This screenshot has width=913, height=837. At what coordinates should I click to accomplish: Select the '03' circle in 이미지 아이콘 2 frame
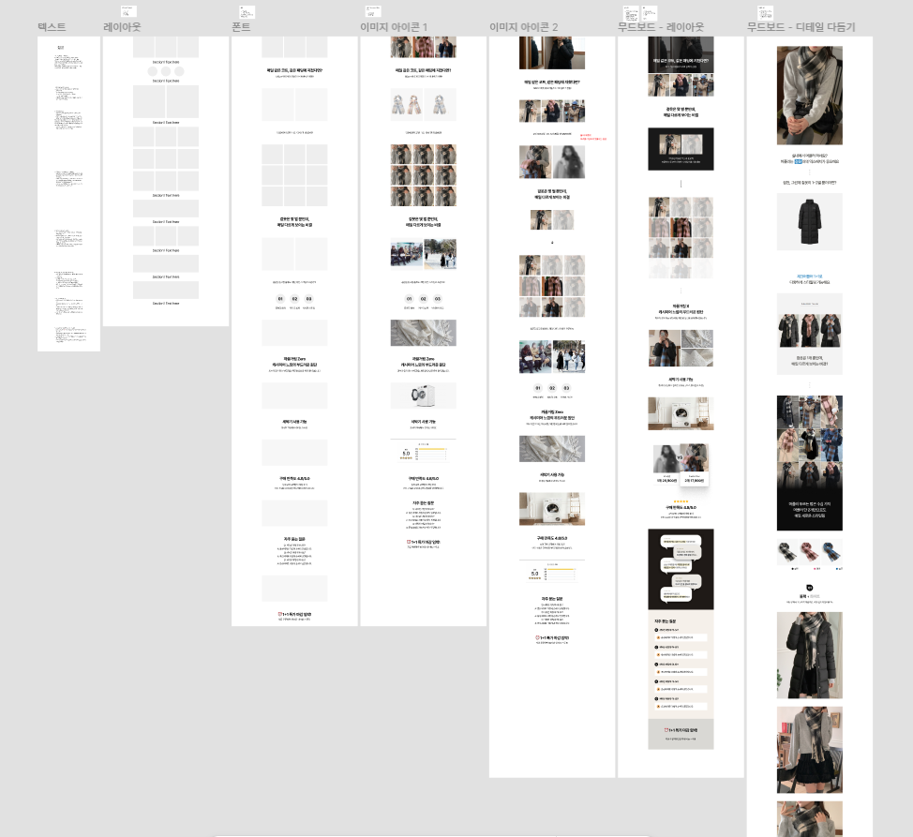pyautogui.click(x=566, y=388)
